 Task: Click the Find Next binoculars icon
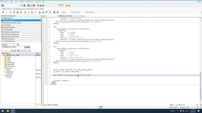[x=44, y=6]
